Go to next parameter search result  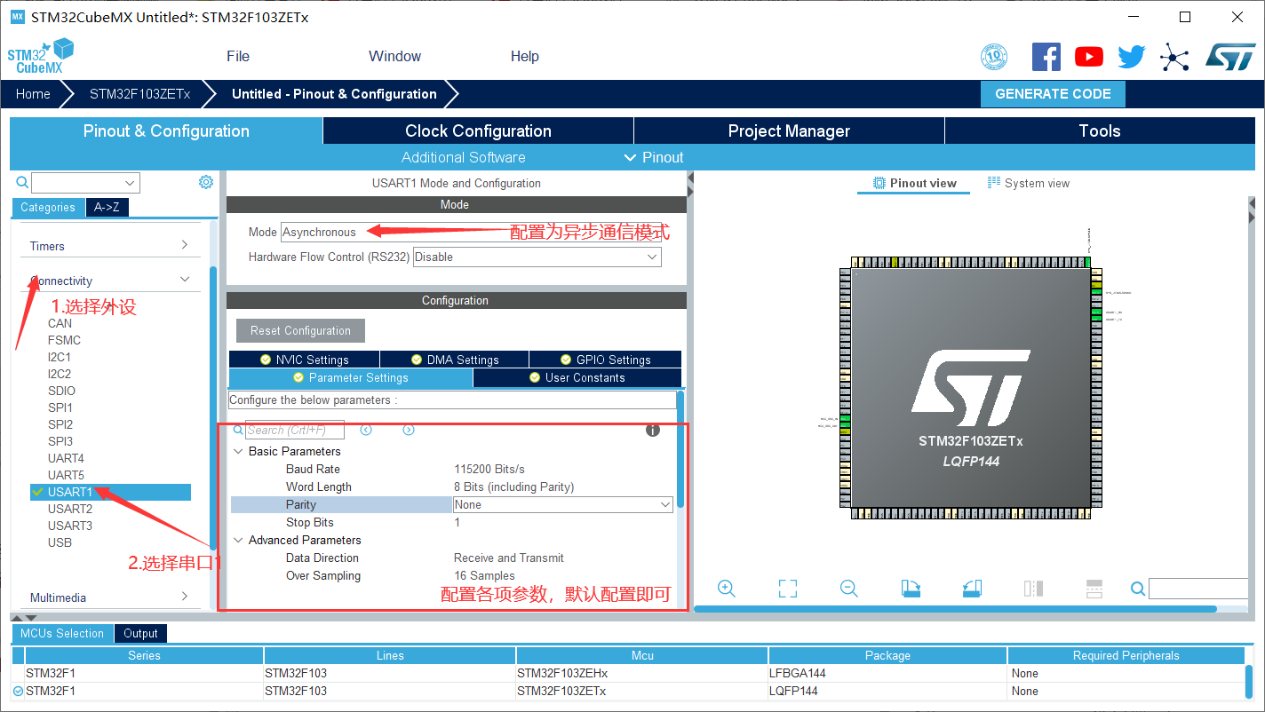pos(409,430)
